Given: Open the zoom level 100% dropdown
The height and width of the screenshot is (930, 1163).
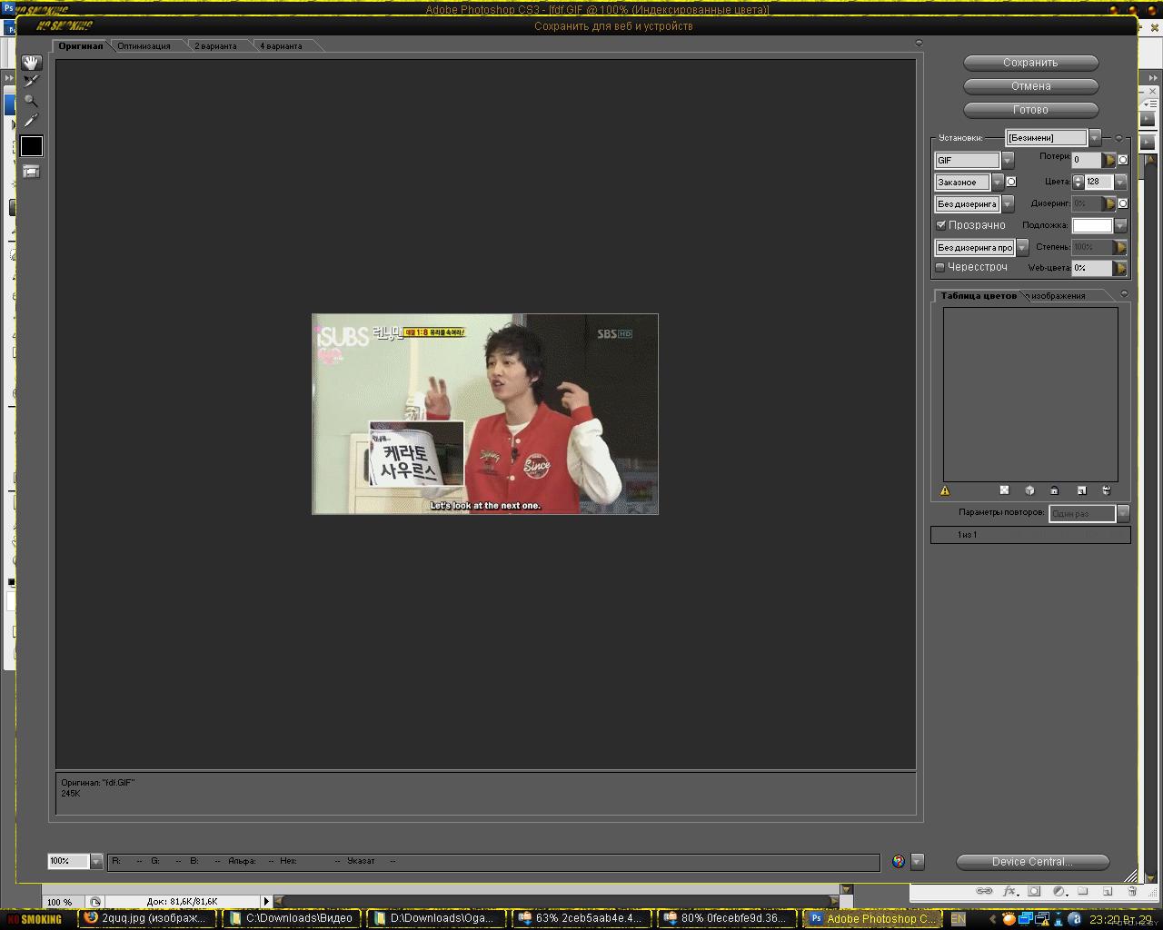Looking at the screenshot, I should pyautogui.click(x=95, y=861).
